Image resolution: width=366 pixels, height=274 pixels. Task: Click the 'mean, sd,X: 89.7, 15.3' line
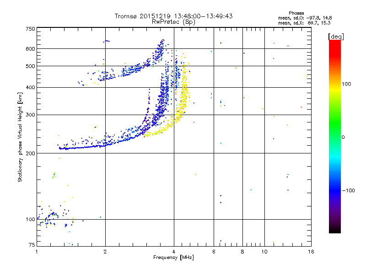(304, 23)
